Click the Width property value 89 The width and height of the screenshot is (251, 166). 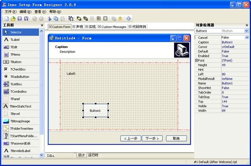tap(235, 111)
